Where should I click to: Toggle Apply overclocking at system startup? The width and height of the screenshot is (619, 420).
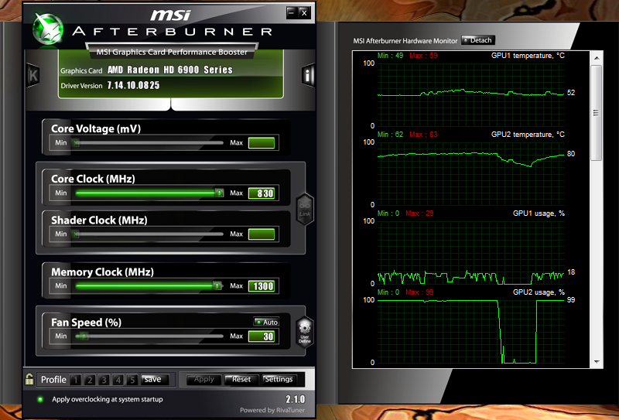tap(40, 399)
